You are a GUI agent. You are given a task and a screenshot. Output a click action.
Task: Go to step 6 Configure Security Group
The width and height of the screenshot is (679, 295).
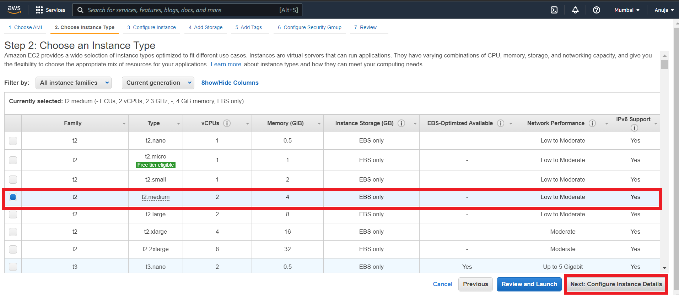click(309, 27)
